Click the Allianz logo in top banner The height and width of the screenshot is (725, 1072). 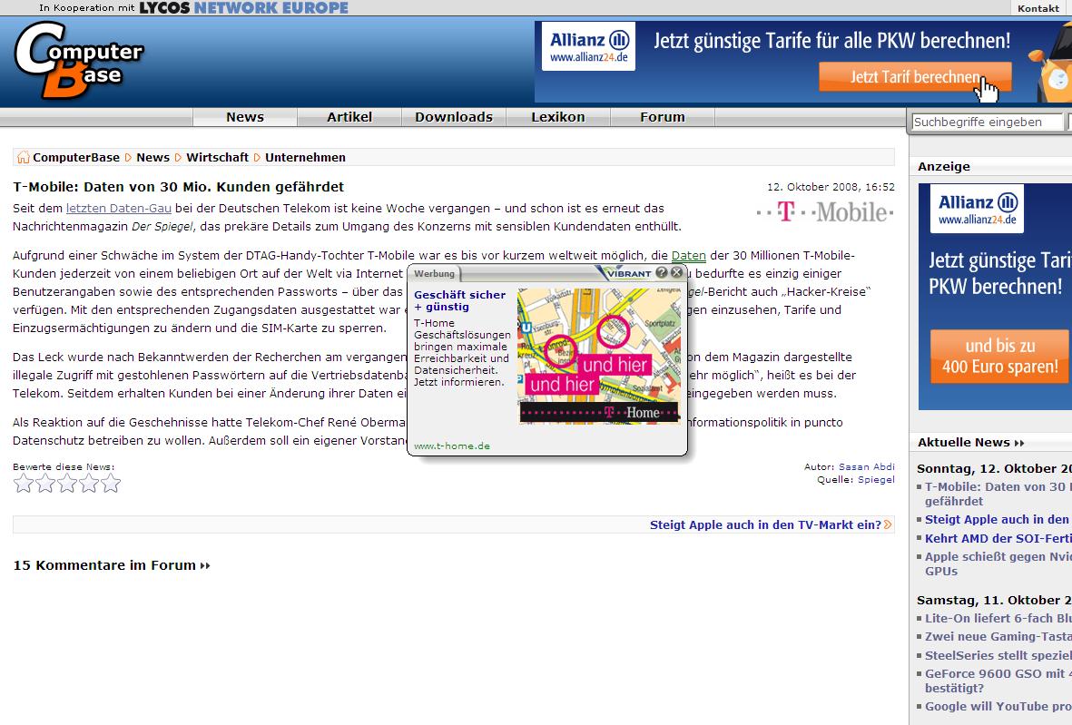pos(588,45)
